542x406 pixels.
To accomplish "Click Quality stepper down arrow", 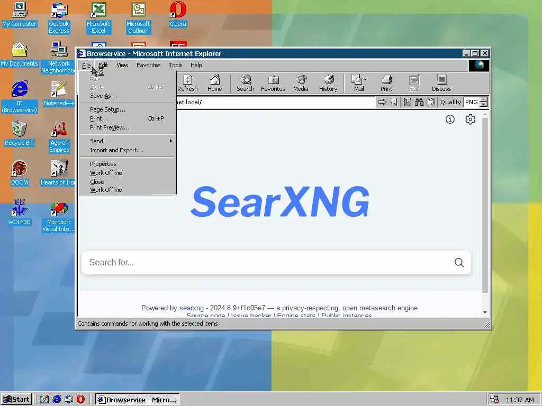I will (x=484, y=104).
